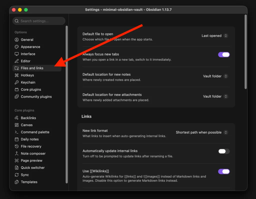Click the Page preview icon

17,161
